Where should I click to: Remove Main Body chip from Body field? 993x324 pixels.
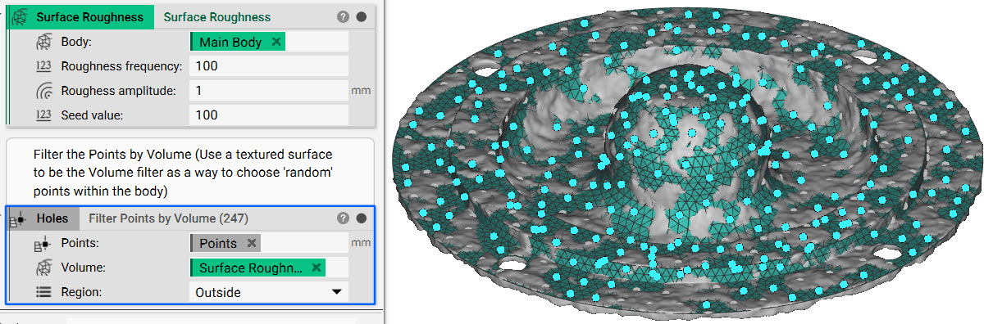pos(276,42)
